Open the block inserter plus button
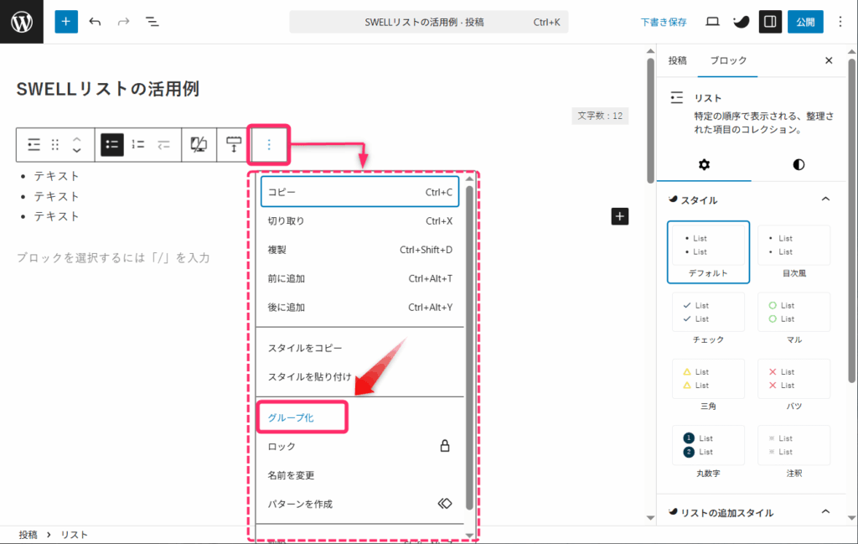 point(66,22)
